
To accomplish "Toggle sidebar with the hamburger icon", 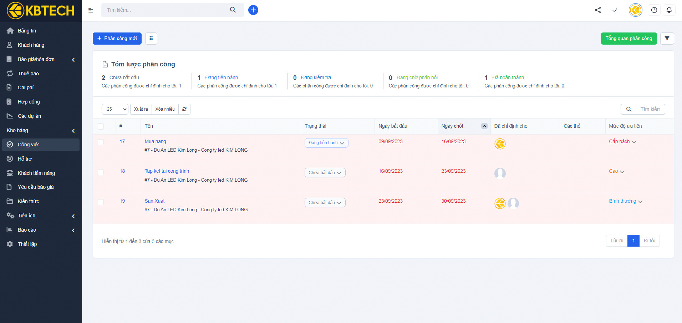I will [x=91, y=10].
